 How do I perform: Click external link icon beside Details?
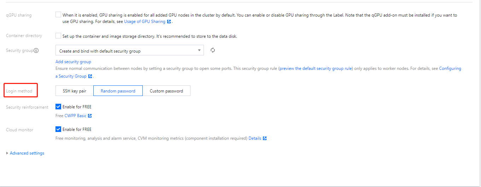click(x=265, y=138)
